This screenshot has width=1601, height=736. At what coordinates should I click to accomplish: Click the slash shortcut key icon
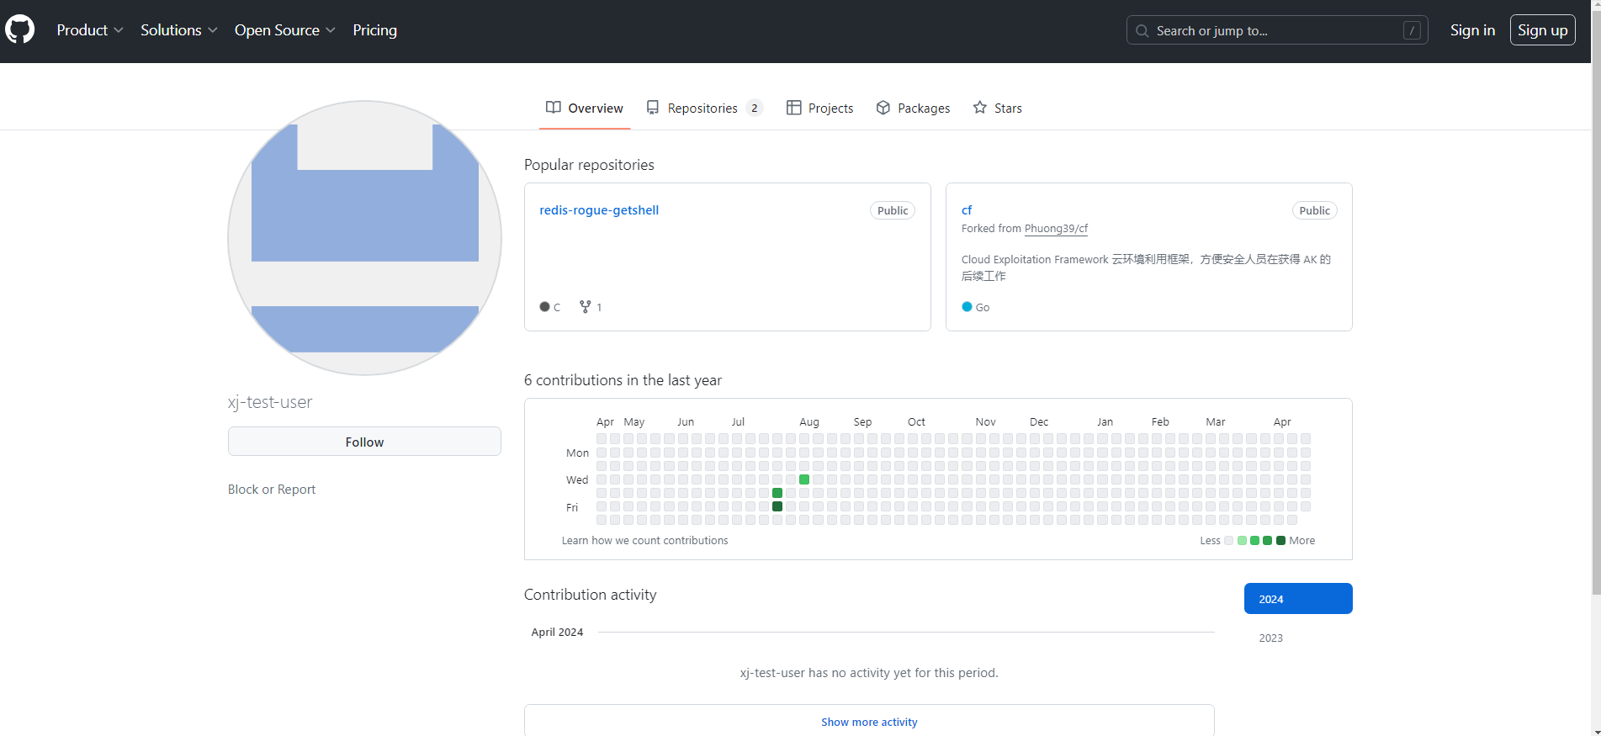pos(1412,30)
